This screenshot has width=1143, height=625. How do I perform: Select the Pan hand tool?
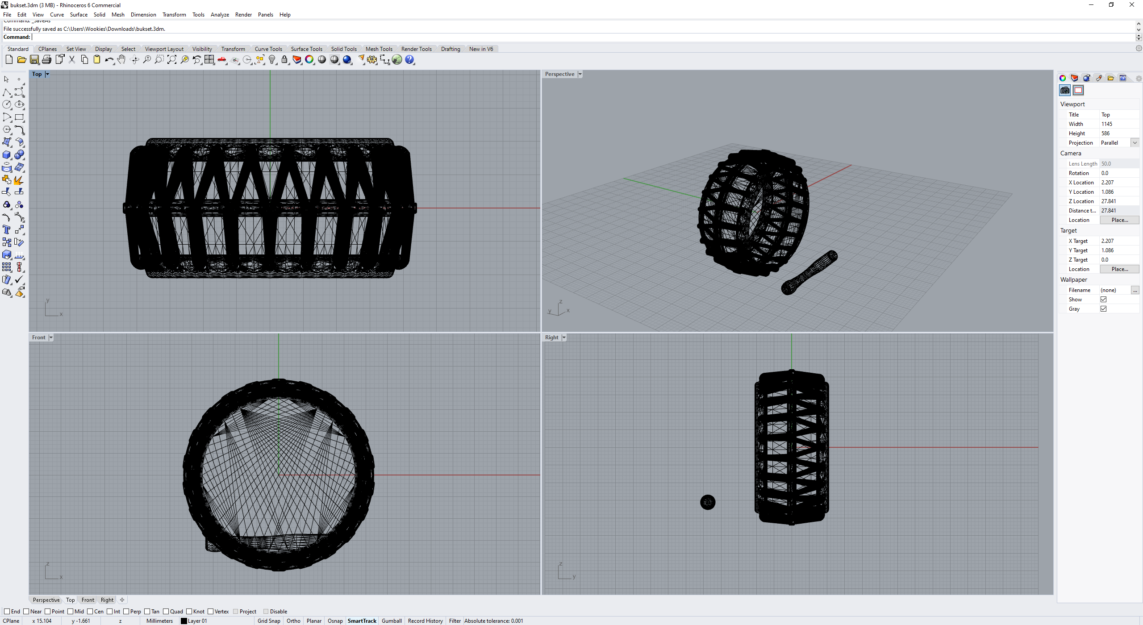coord(121,60)
